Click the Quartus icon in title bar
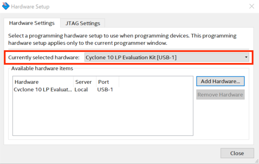The height and width of the screenshot is (164, 259). coord(6,6)
